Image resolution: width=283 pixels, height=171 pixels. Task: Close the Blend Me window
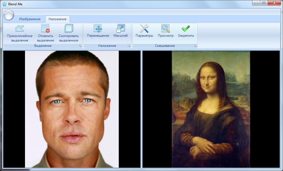[x=274, y=3]
